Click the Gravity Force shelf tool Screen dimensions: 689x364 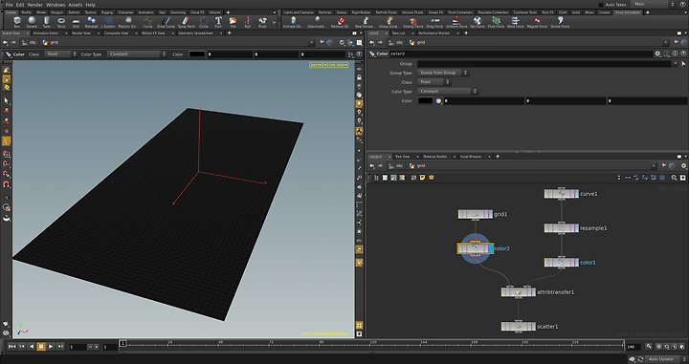tap(413, 22)
